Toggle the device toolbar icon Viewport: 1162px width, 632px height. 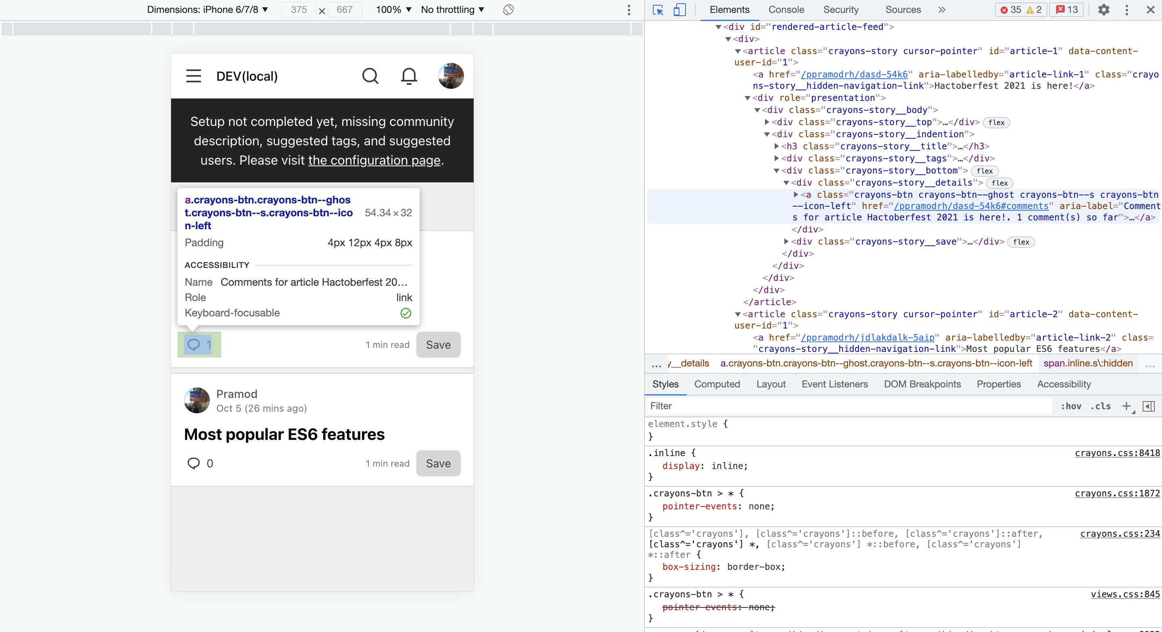pyautogui.click(x=679, y=10)
